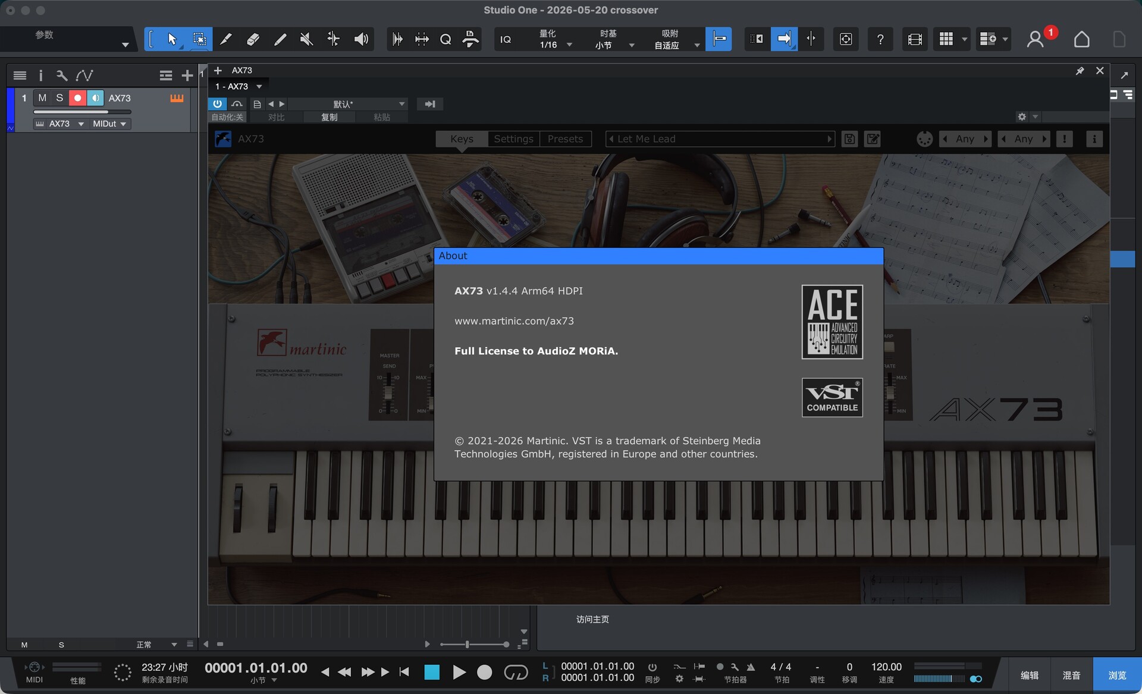
Task: Mute the AX73 track
Action: (x=42, y=98)
